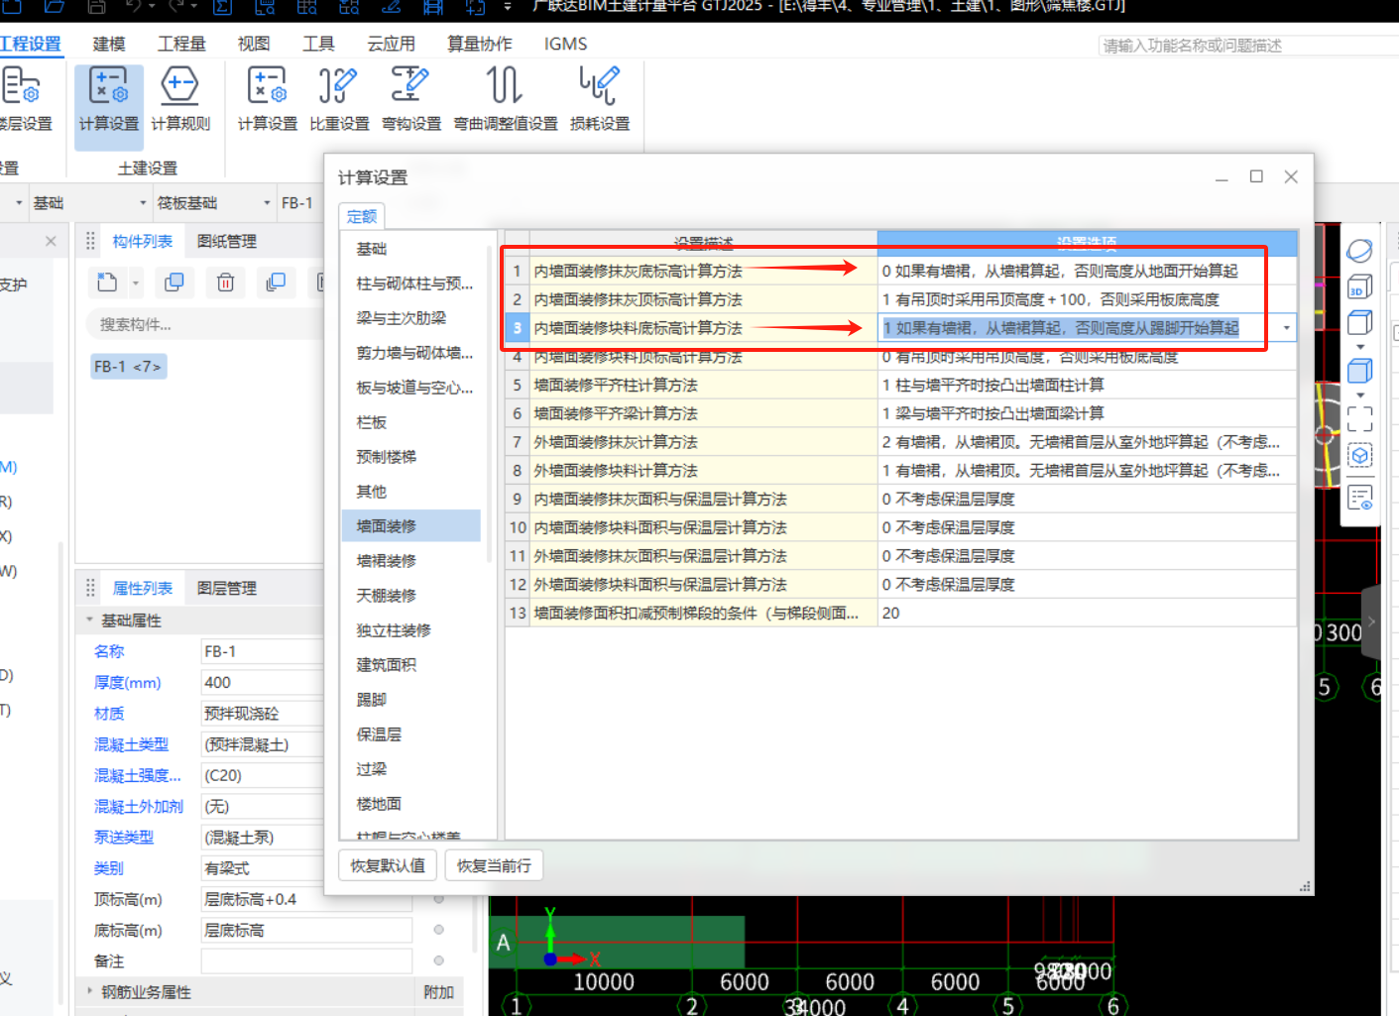
Task: Expand the right side panel arrow
Action: tap(1371, 621)
